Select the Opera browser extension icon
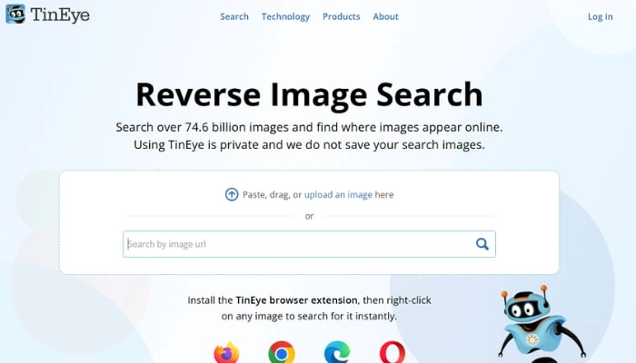The width and height of the screenshot is (636, 363). [x=393, y=352]
